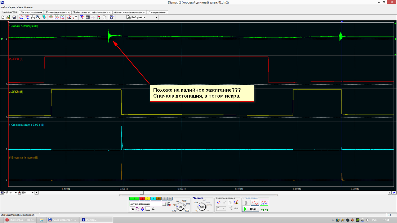397x223 pixels.
Task: Switch to the Электропитание tab
Action: pyautogui.click(x=158, y=12)
